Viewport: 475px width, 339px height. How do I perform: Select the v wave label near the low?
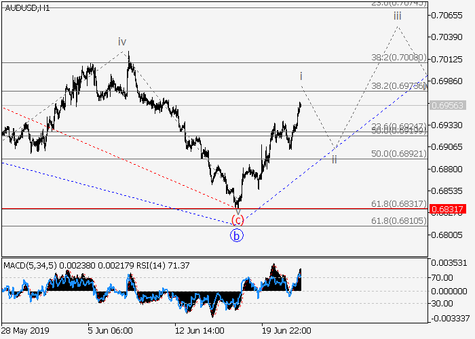[x=237, y=210]
